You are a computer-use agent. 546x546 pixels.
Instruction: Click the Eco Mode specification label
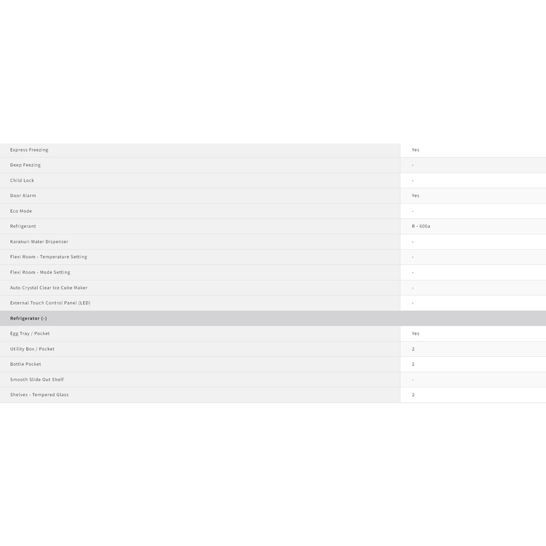21,211
